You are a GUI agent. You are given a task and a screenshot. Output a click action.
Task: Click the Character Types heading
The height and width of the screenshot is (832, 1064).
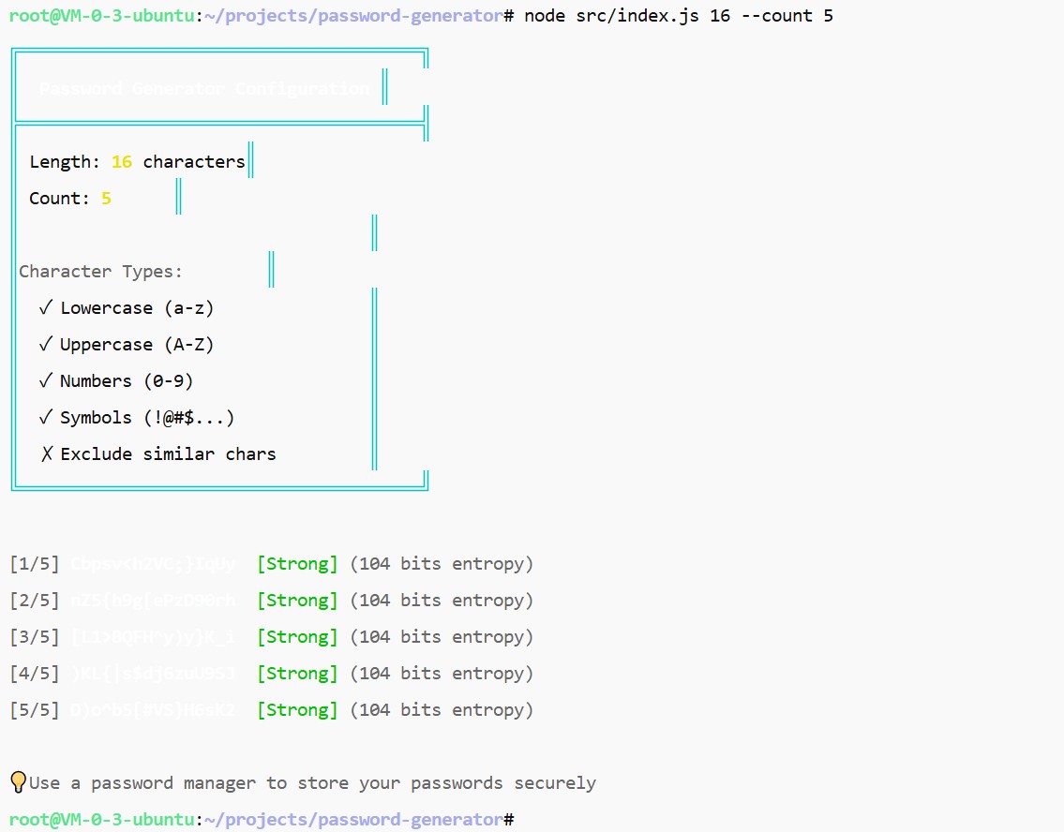[x=101, y=272]
